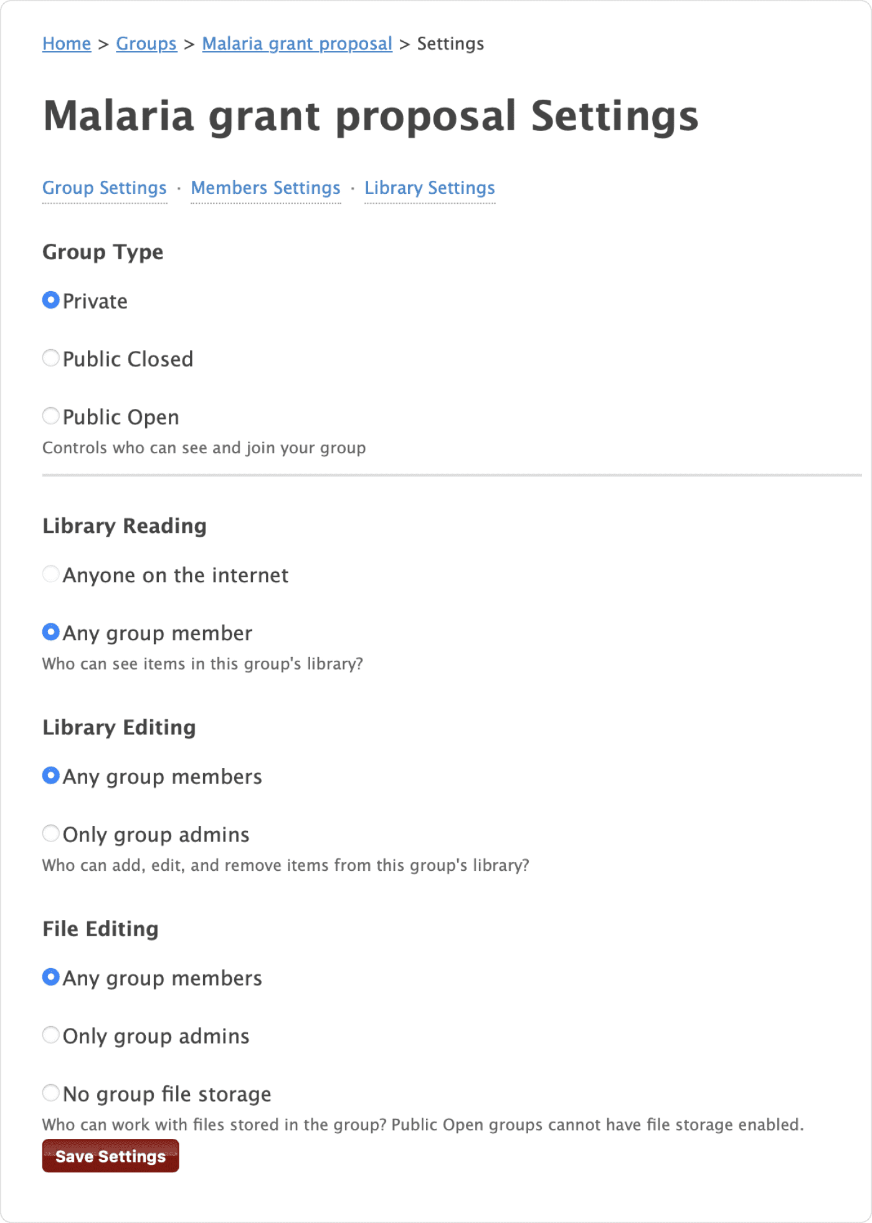Click the Malaria grant proposal Settings heading
Image resolution: width=872 pixels, height=1223 pixels.
[x=371, y=115]
